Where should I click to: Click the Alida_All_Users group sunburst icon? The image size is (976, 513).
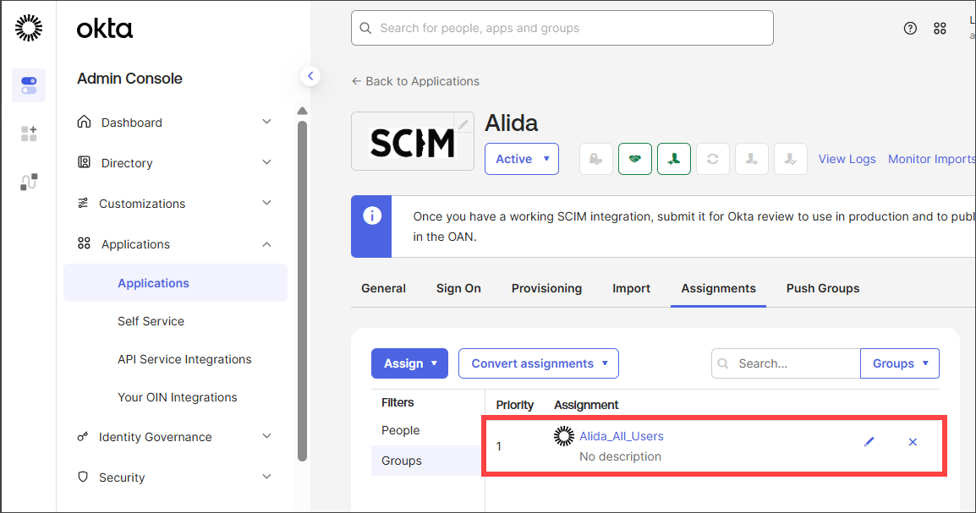click(564, 436)
